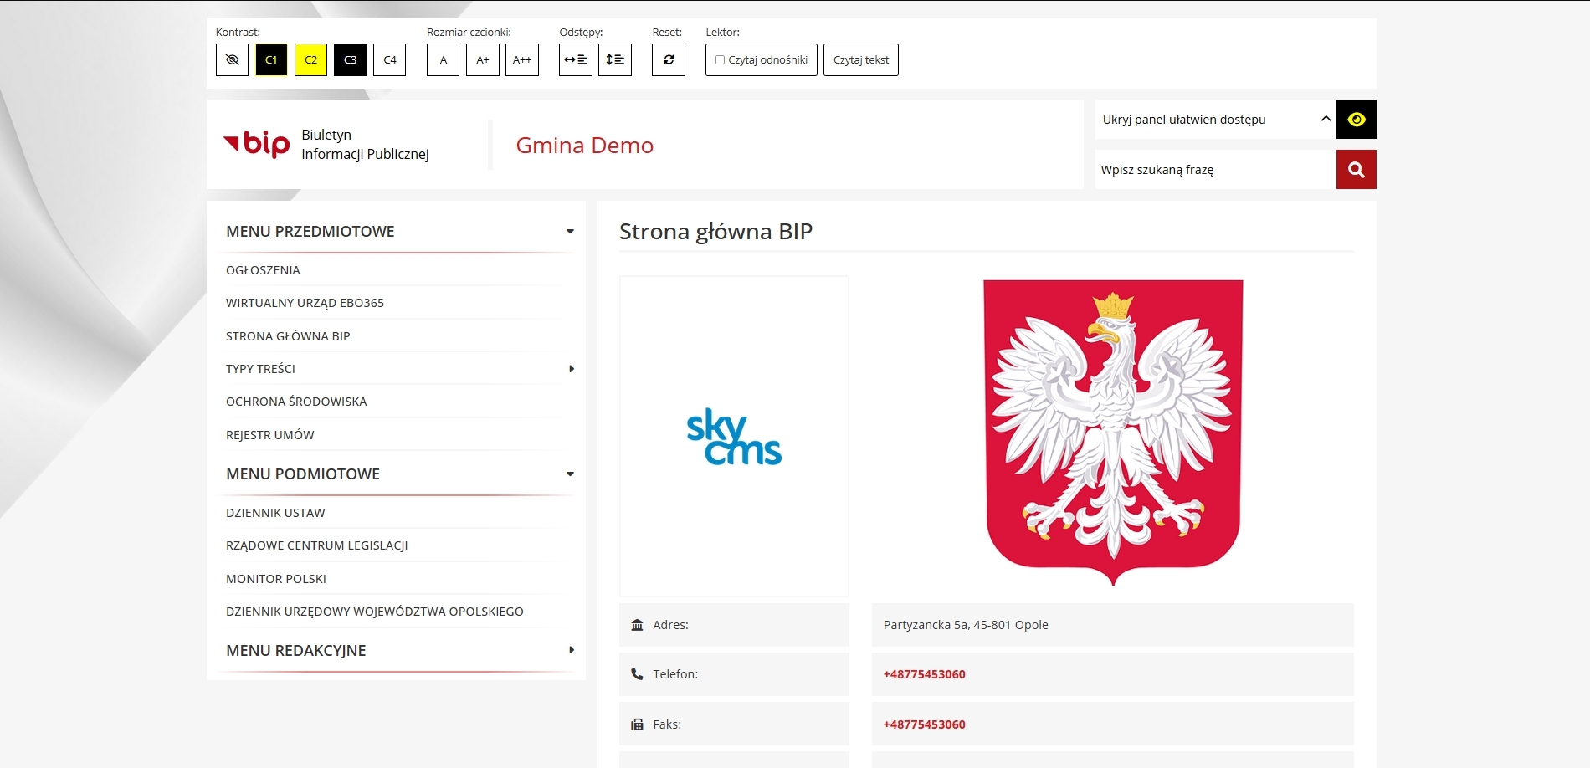Disable contrast with the crossed-eye icon

point(232,59)
